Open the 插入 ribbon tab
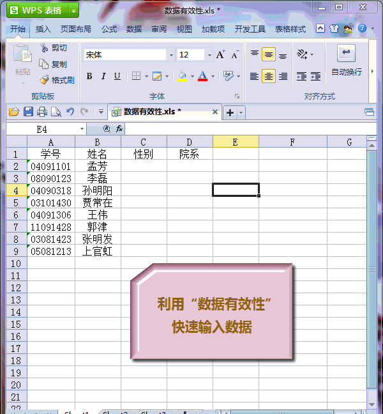 (43, 29)
